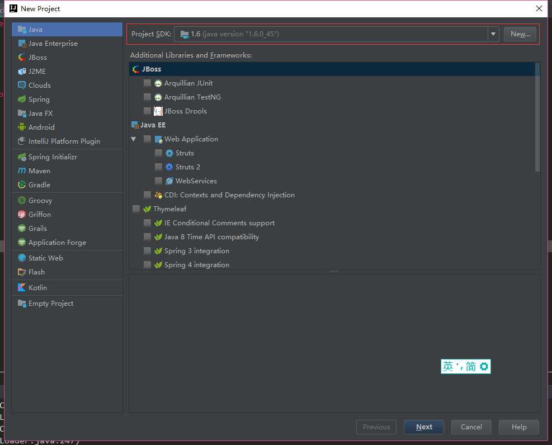Select the Static Web globe icon
552x445 pixels.
point(22,258)
